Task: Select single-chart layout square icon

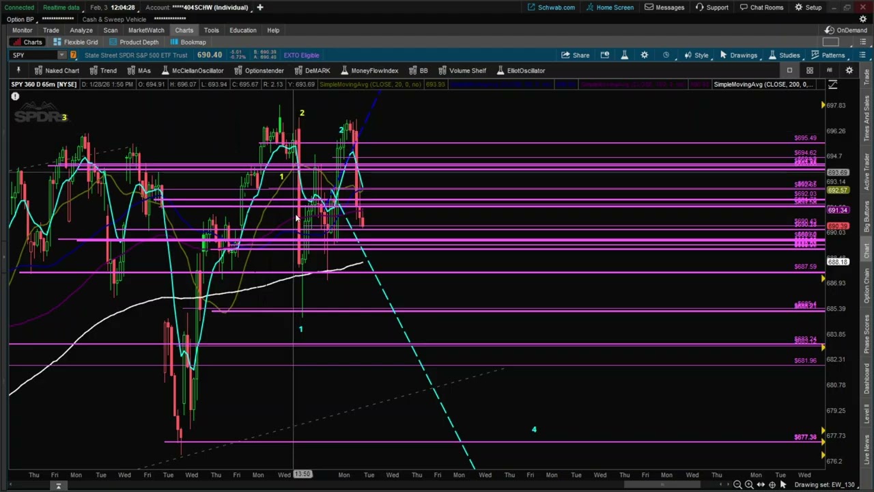Action: pos(789,70)
